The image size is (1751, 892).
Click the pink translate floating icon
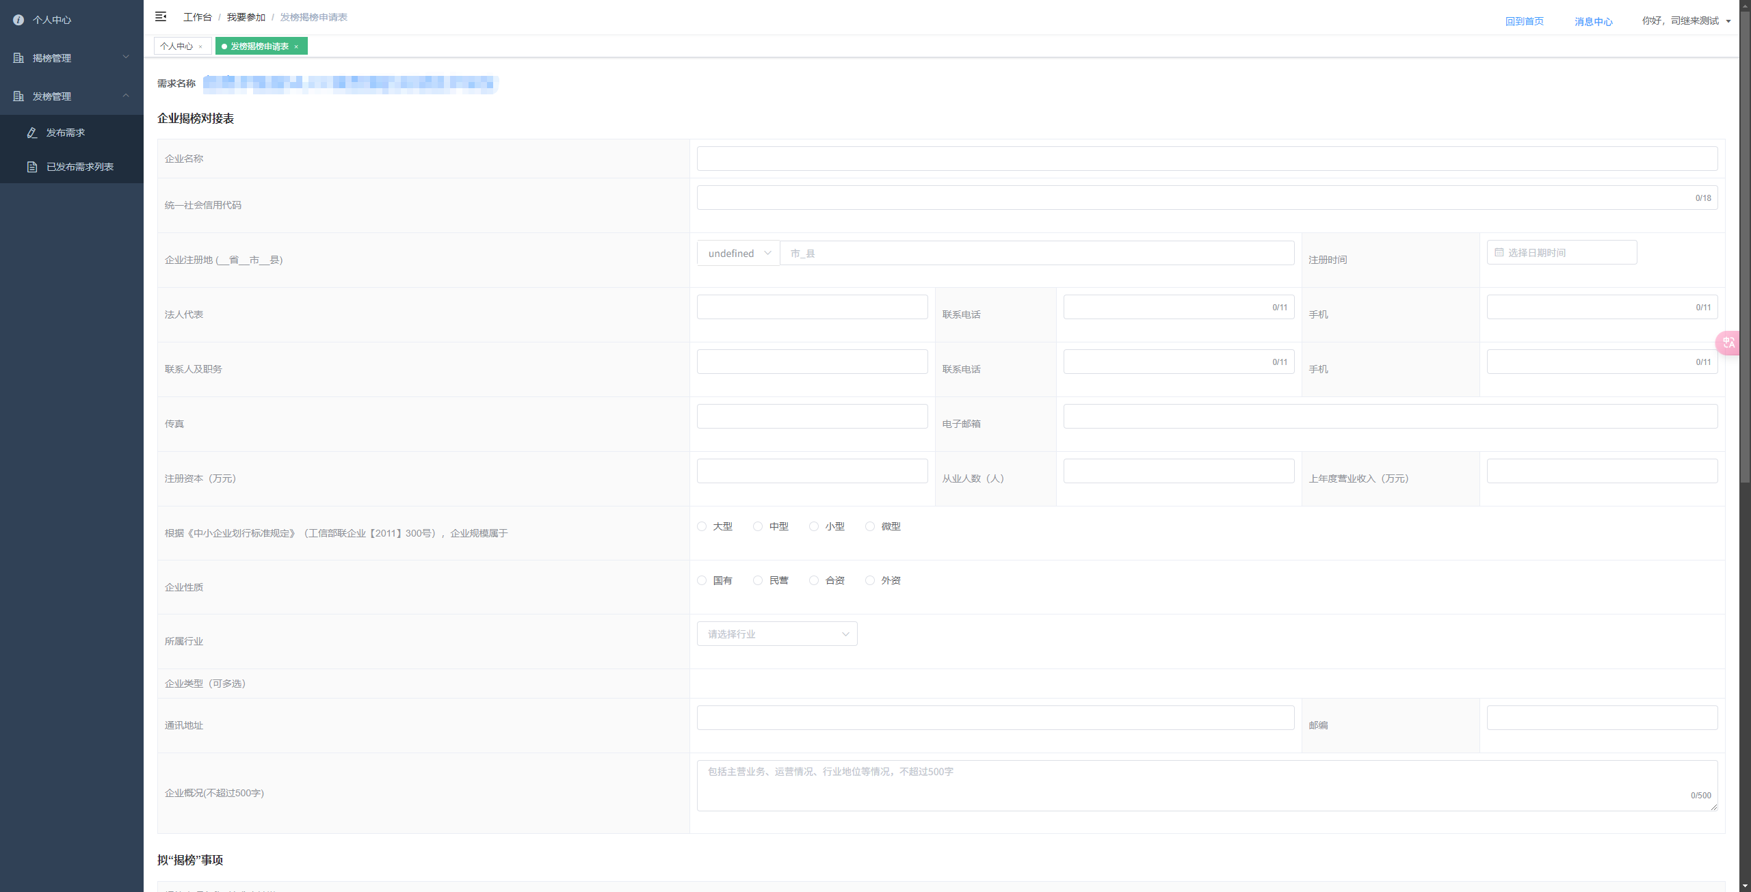tap(1728, 342)
